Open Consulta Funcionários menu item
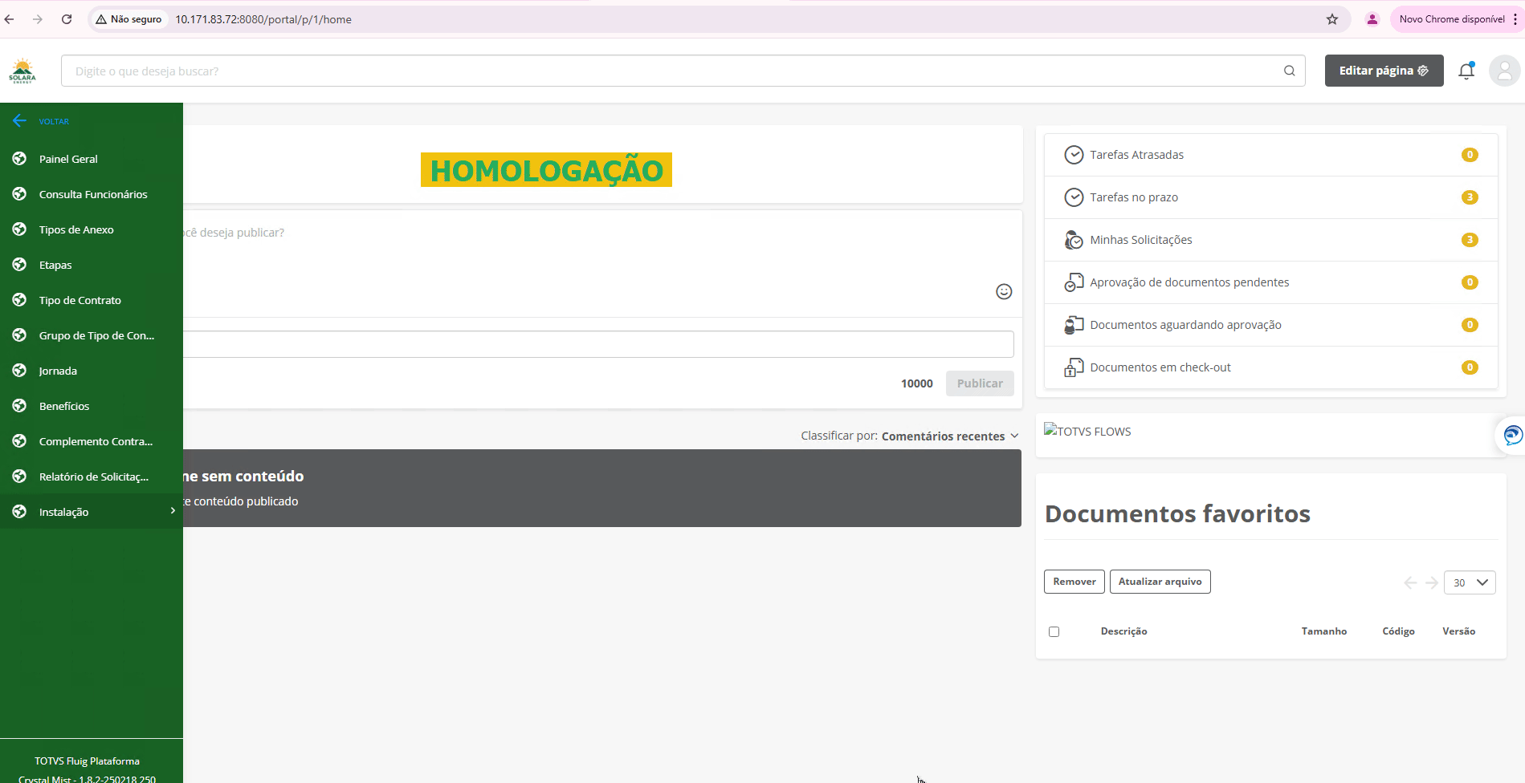The image size is (1525, 783). point(93,194)
